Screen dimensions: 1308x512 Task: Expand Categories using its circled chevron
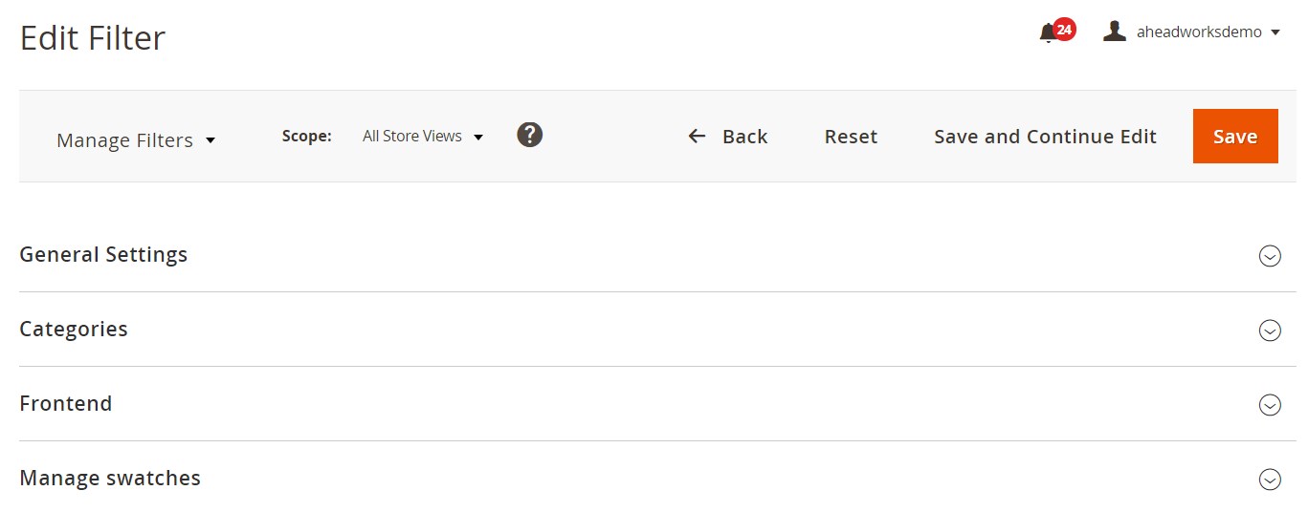pyautogui.click(x=1269, y=331)
